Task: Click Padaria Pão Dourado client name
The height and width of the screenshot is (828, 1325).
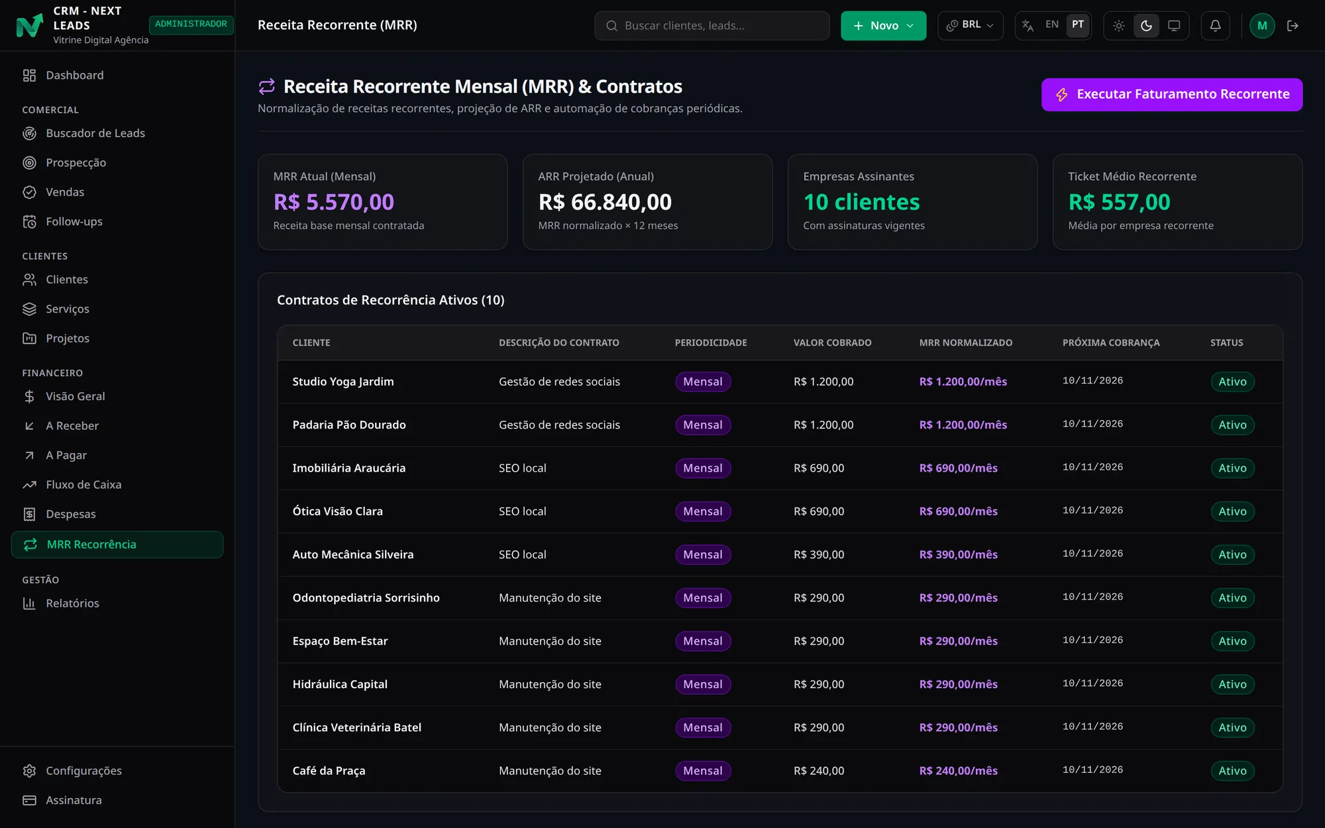Action: 349,425
